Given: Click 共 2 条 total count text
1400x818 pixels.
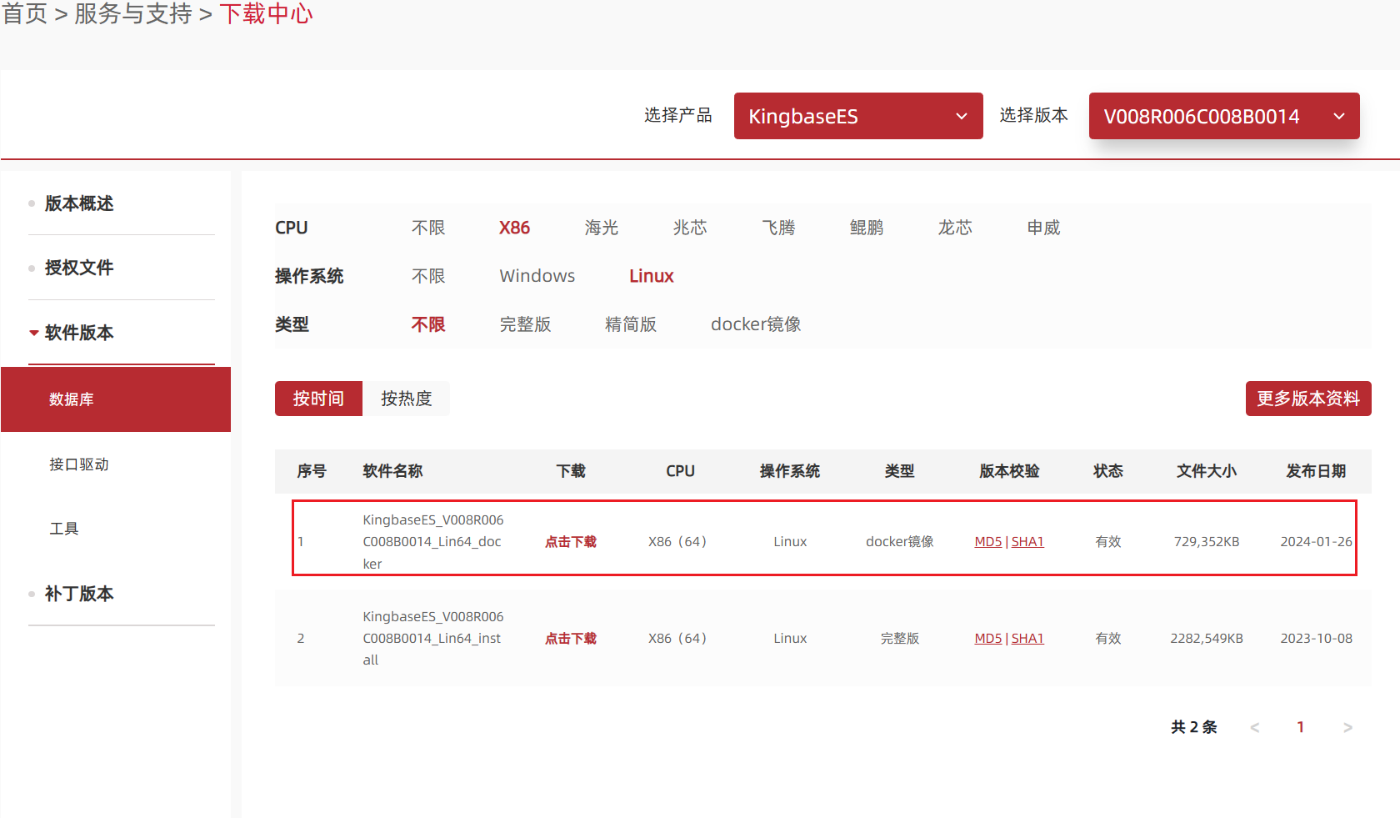Looking at the screenshot, I should [x=1194, y=727].
